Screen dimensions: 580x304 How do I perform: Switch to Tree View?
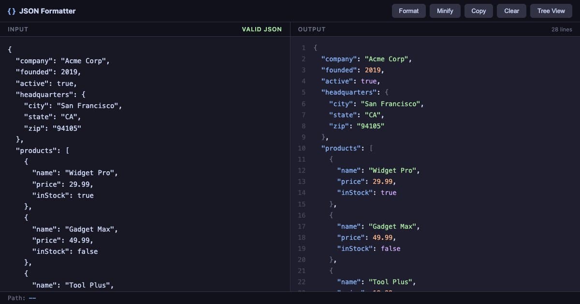pos(551,11)
